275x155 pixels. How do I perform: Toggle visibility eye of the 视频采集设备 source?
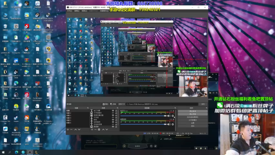[113, 115]
